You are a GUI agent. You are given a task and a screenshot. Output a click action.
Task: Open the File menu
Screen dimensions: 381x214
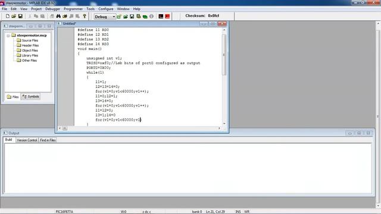click(4, 9)
